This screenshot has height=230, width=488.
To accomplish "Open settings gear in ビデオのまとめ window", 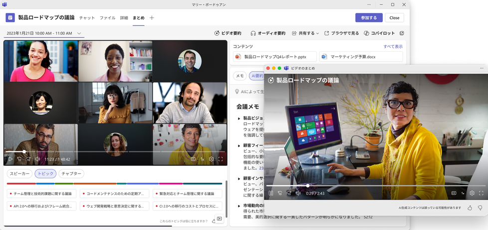I will [x=472, y=193].
